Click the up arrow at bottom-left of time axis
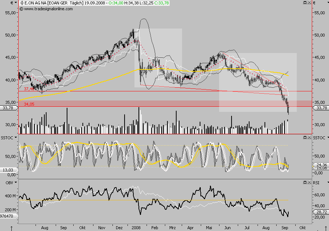Viewport: 329px width, 231px height. (11, 228)
